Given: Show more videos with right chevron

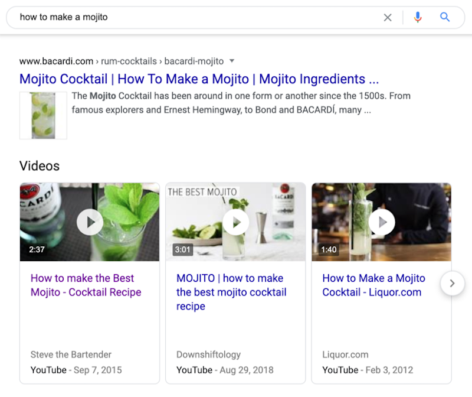Looking at the screenshot, I should click(x=452, y=284).
